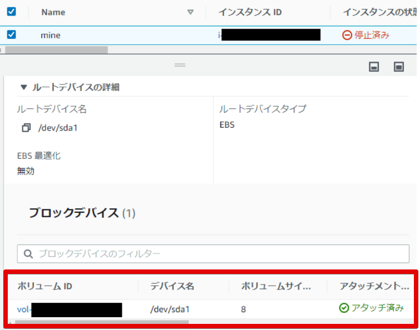Click the アタッチメント... column header
This screenshot has height=330, width=420.
pyautogui.click(x=374, y=286)
